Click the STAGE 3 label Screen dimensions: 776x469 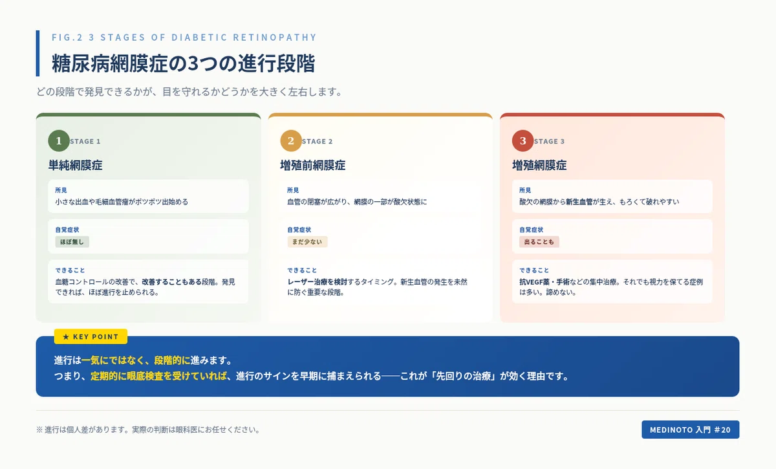(550, 141)
